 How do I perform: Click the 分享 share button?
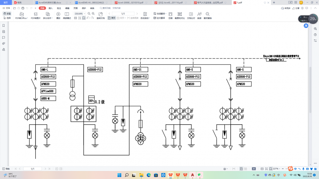296,8
